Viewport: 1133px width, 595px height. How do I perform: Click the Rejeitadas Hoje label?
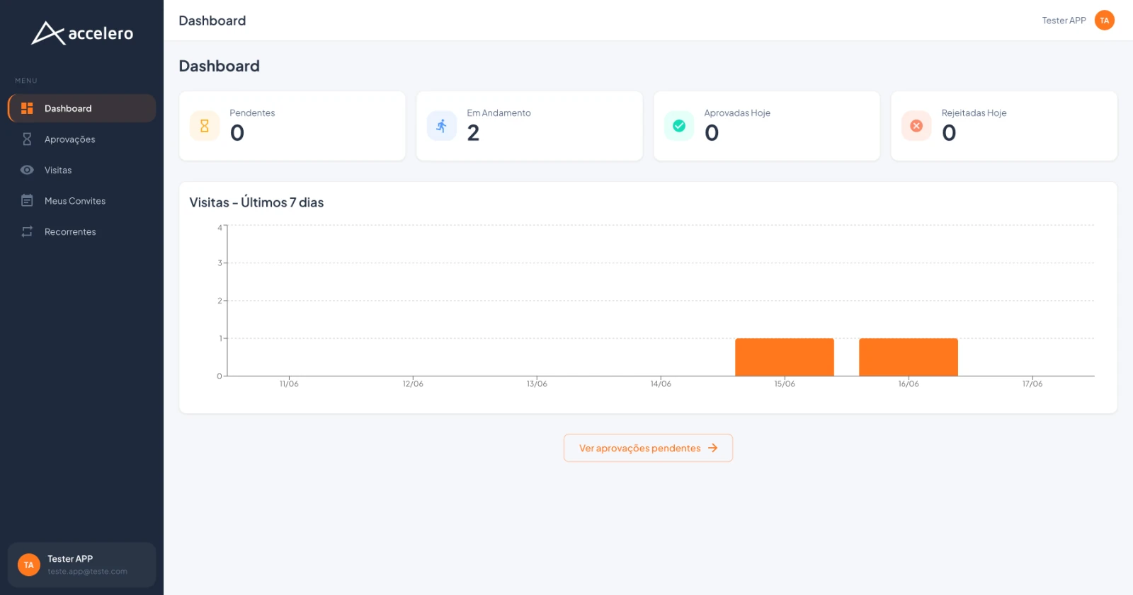coord(974,113)
